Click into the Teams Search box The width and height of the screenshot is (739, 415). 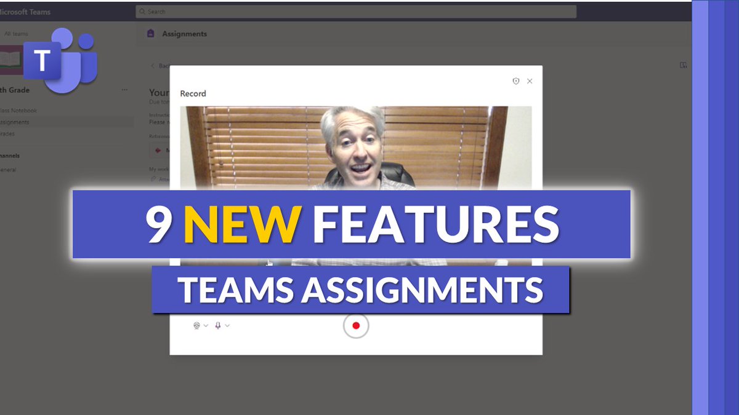(356, 12)
